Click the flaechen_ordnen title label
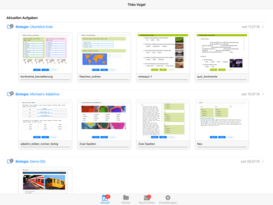 (90, 77)
